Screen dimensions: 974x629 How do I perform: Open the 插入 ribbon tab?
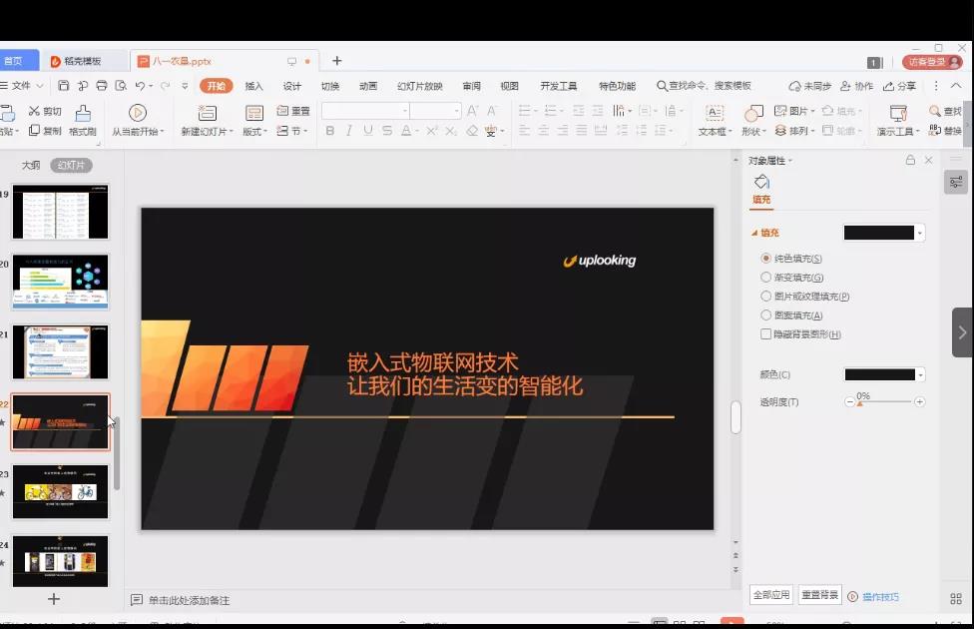coord(253,86)
